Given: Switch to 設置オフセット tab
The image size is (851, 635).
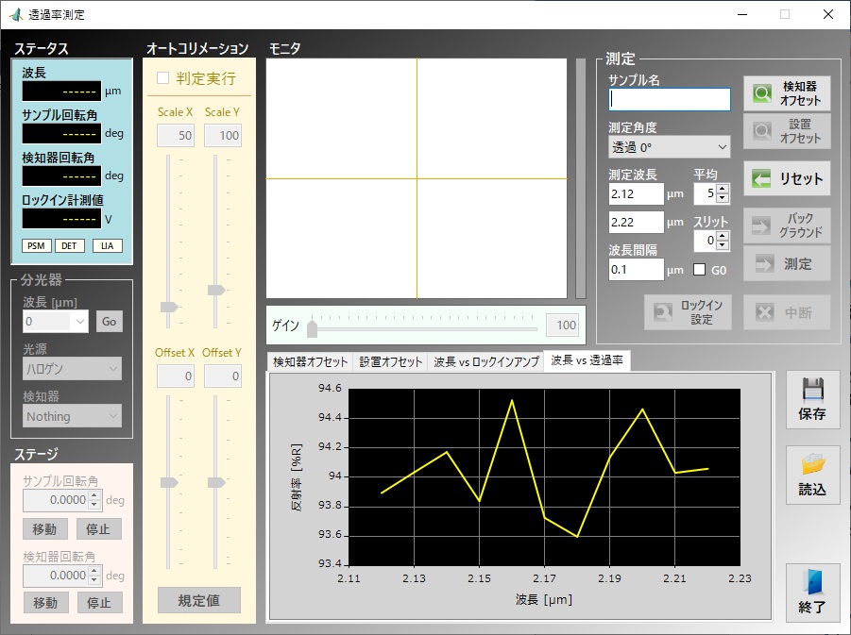Looking at the screenshot, I should point(390,361).
